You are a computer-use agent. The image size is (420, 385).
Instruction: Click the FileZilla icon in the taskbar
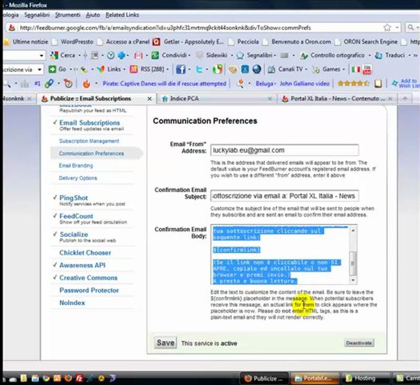79,378
